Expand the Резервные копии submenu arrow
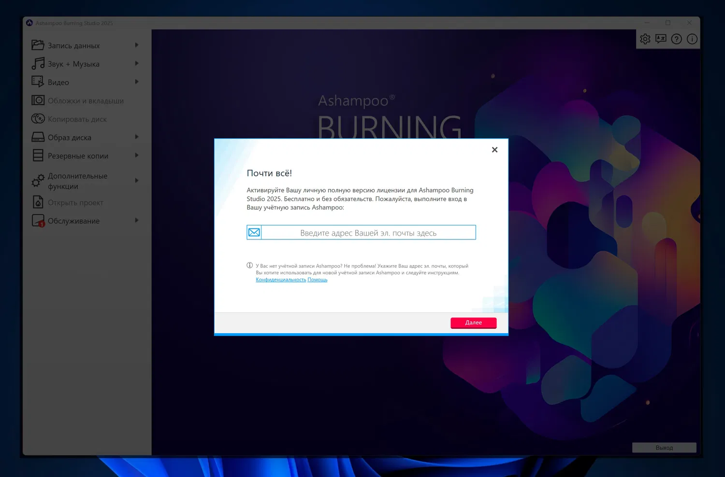 click(x=137, y=155)
